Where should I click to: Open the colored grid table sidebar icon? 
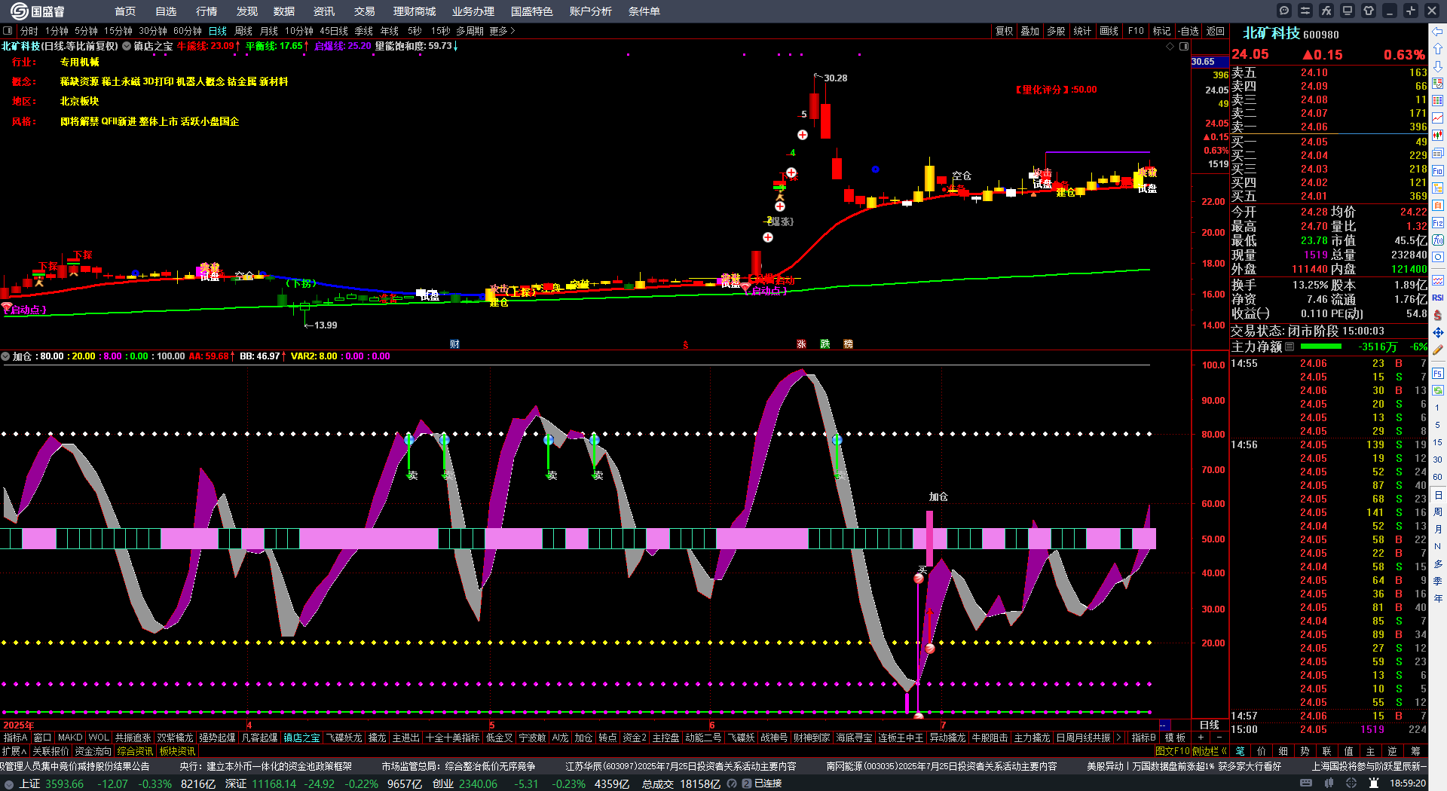point(1438,100)
